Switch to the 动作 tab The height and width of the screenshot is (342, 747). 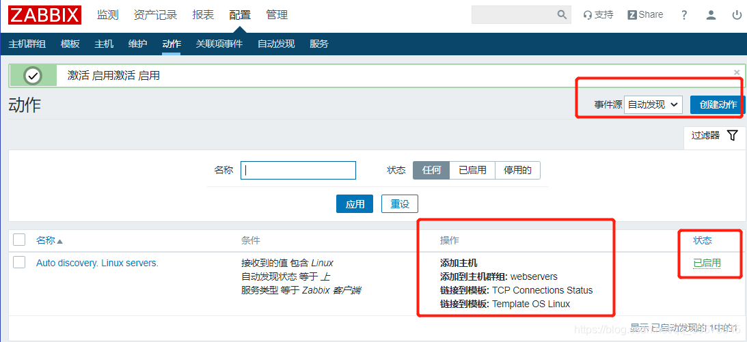[172, 44]
